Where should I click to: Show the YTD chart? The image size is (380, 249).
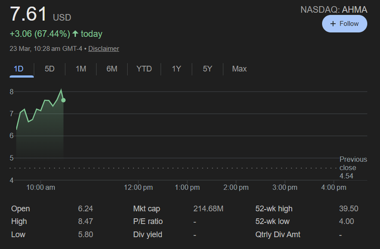(144, 69)
